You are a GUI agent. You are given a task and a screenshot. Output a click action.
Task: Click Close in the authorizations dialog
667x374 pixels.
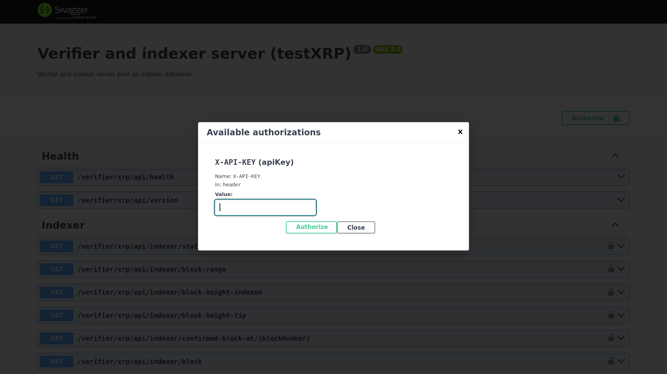(x=356, y=227)
